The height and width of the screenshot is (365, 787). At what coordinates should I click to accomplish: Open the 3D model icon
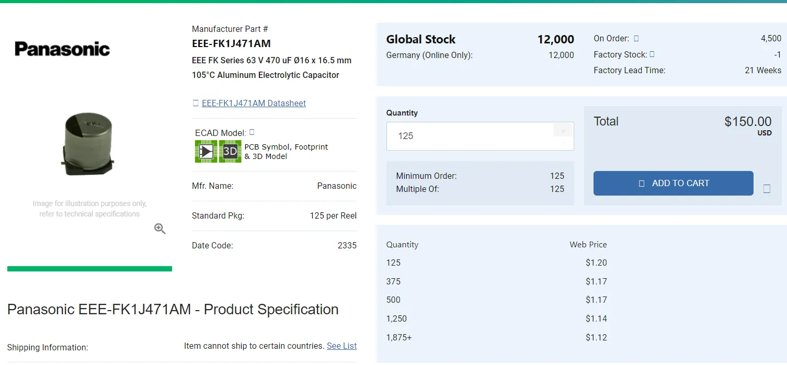230,152
